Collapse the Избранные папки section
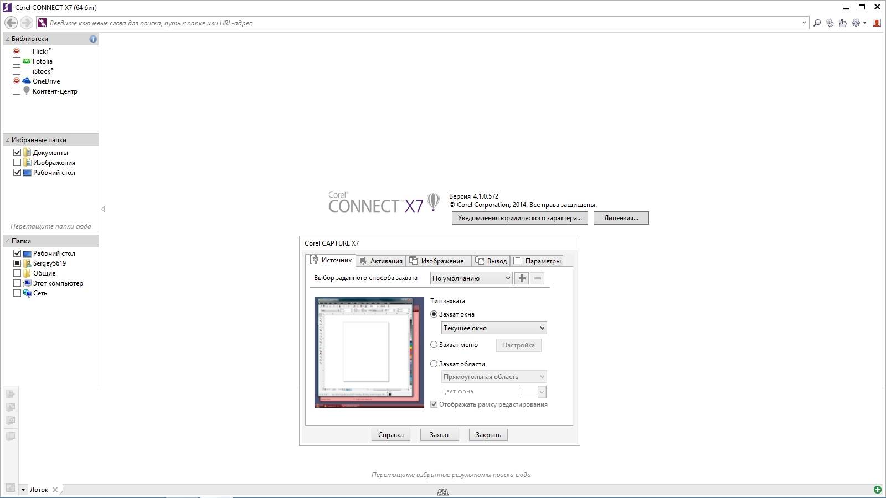Screen dimensions: 886x498 (8, 140)
